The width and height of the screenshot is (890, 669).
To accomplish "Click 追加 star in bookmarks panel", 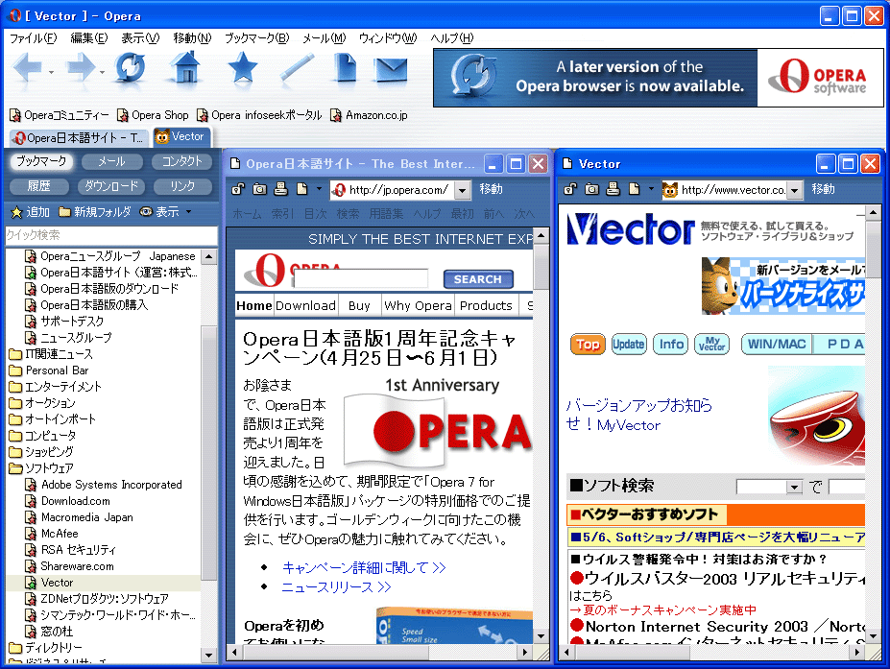I will click(x=31, y=212).
